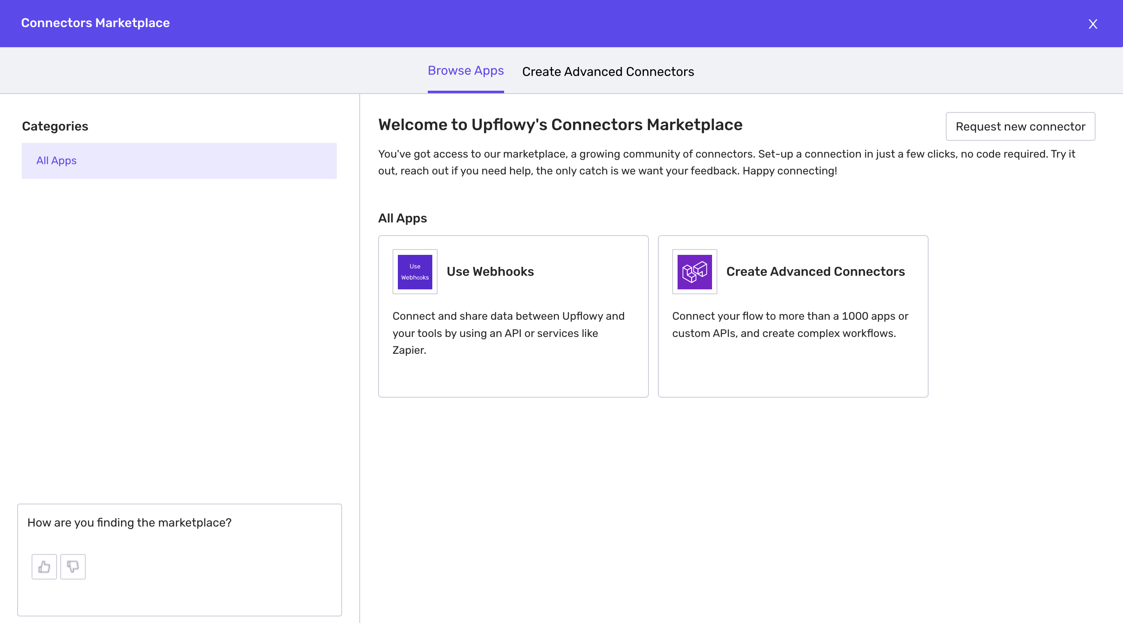Click the marketplace intro paragraph
Screen dimensions: 1123x623
(727, 162)
